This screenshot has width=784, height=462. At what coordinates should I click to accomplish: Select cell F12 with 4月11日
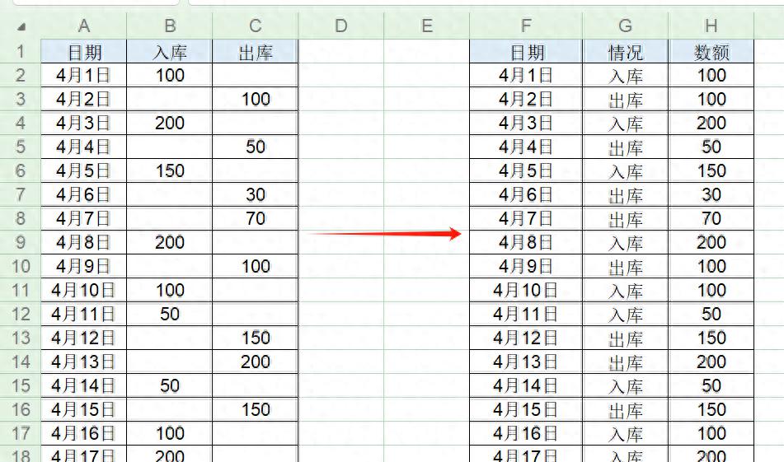pyautogui.click(x=526, y=314)
